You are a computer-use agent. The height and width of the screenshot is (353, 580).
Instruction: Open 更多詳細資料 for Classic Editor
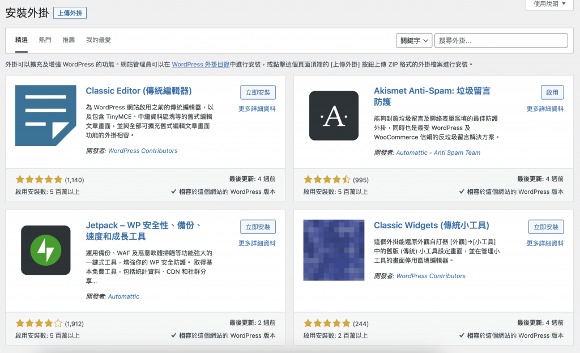(x=257, y=109)
